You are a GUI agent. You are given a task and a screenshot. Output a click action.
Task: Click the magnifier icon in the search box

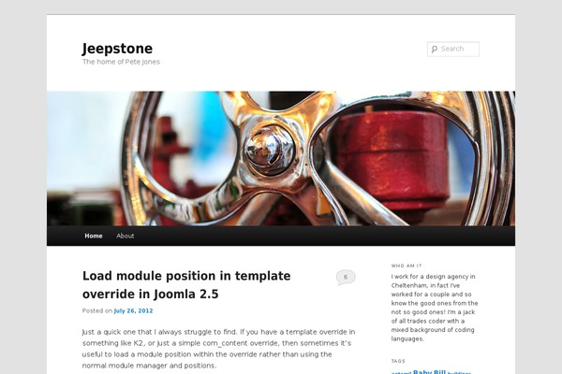point(435,49)
